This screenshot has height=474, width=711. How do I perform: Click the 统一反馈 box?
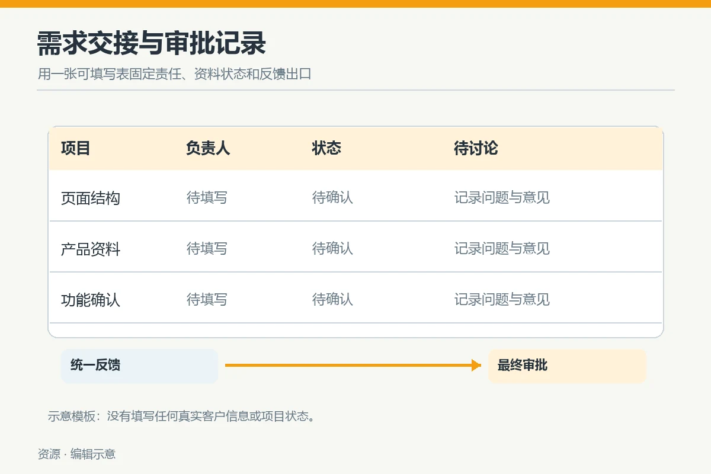[139, 366]
